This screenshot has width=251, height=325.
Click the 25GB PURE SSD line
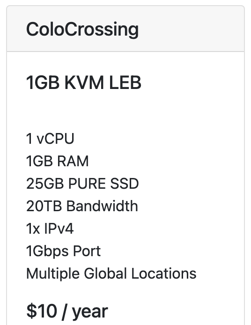[x=82, y=184]
